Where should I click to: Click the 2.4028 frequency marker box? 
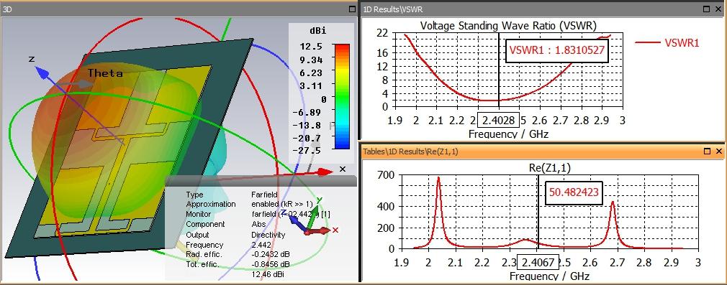pos(498,121)
